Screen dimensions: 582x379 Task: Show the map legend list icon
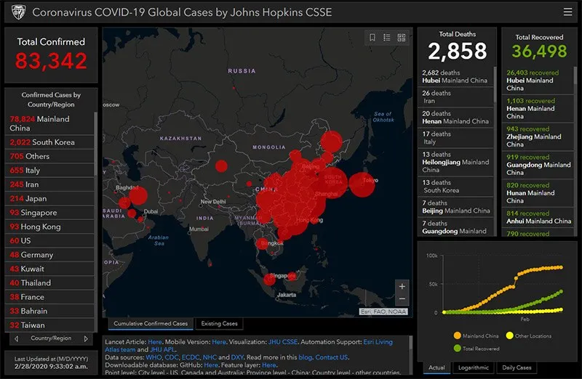(x=387, y=38)
